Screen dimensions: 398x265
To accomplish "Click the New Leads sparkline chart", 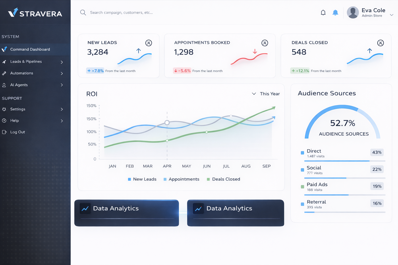I will 135,59.
